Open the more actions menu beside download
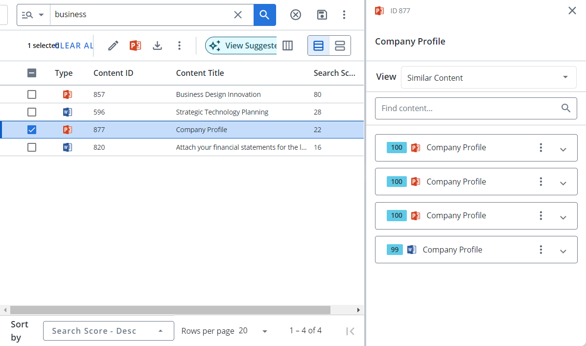The width and height of the screenshot is (586, 346). click(179, 46)
